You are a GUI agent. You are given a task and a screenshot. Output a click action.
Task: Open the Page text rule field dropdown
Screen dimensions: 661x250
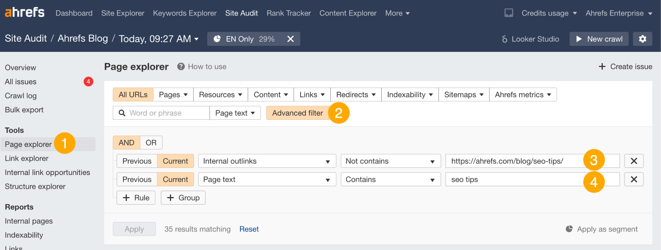click(x=267, y=179)
